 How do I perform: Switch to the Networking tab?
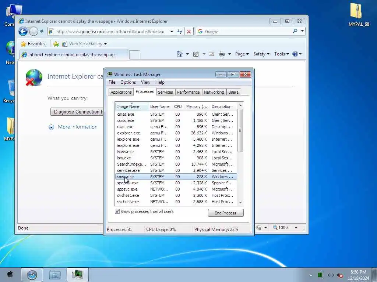tap(214, 92)
